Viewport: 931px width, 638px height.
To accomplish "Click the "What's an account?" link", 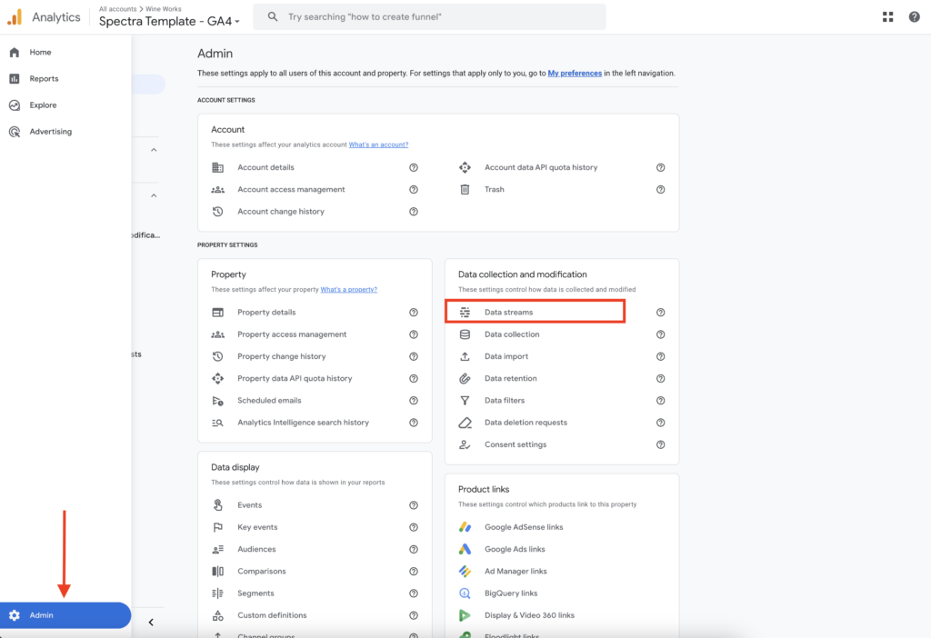I will tap(378, 145).
